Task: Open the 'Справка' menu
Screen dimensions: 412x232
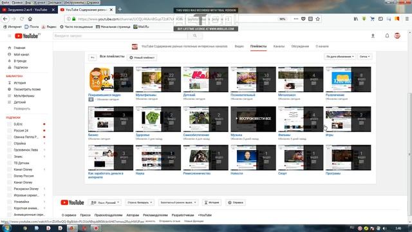Action: pos(93,3)
